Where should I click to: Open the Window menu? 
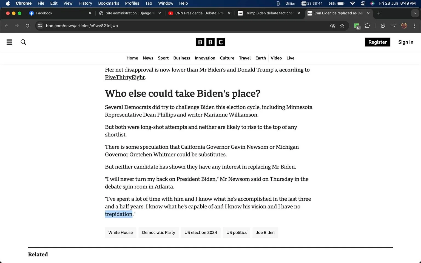click(166, 3)
